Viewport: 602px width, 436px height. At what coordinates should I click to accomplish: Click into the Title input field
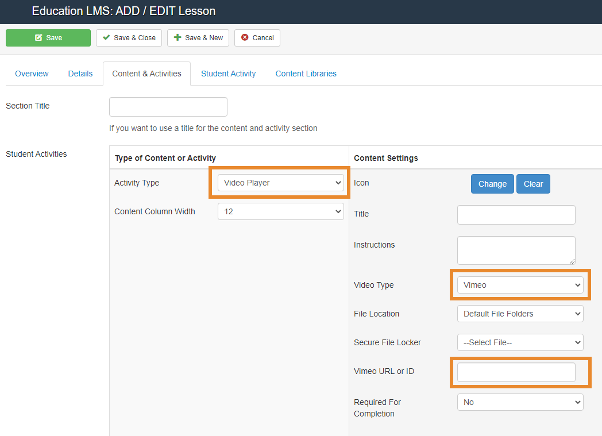tap(516, 215)
